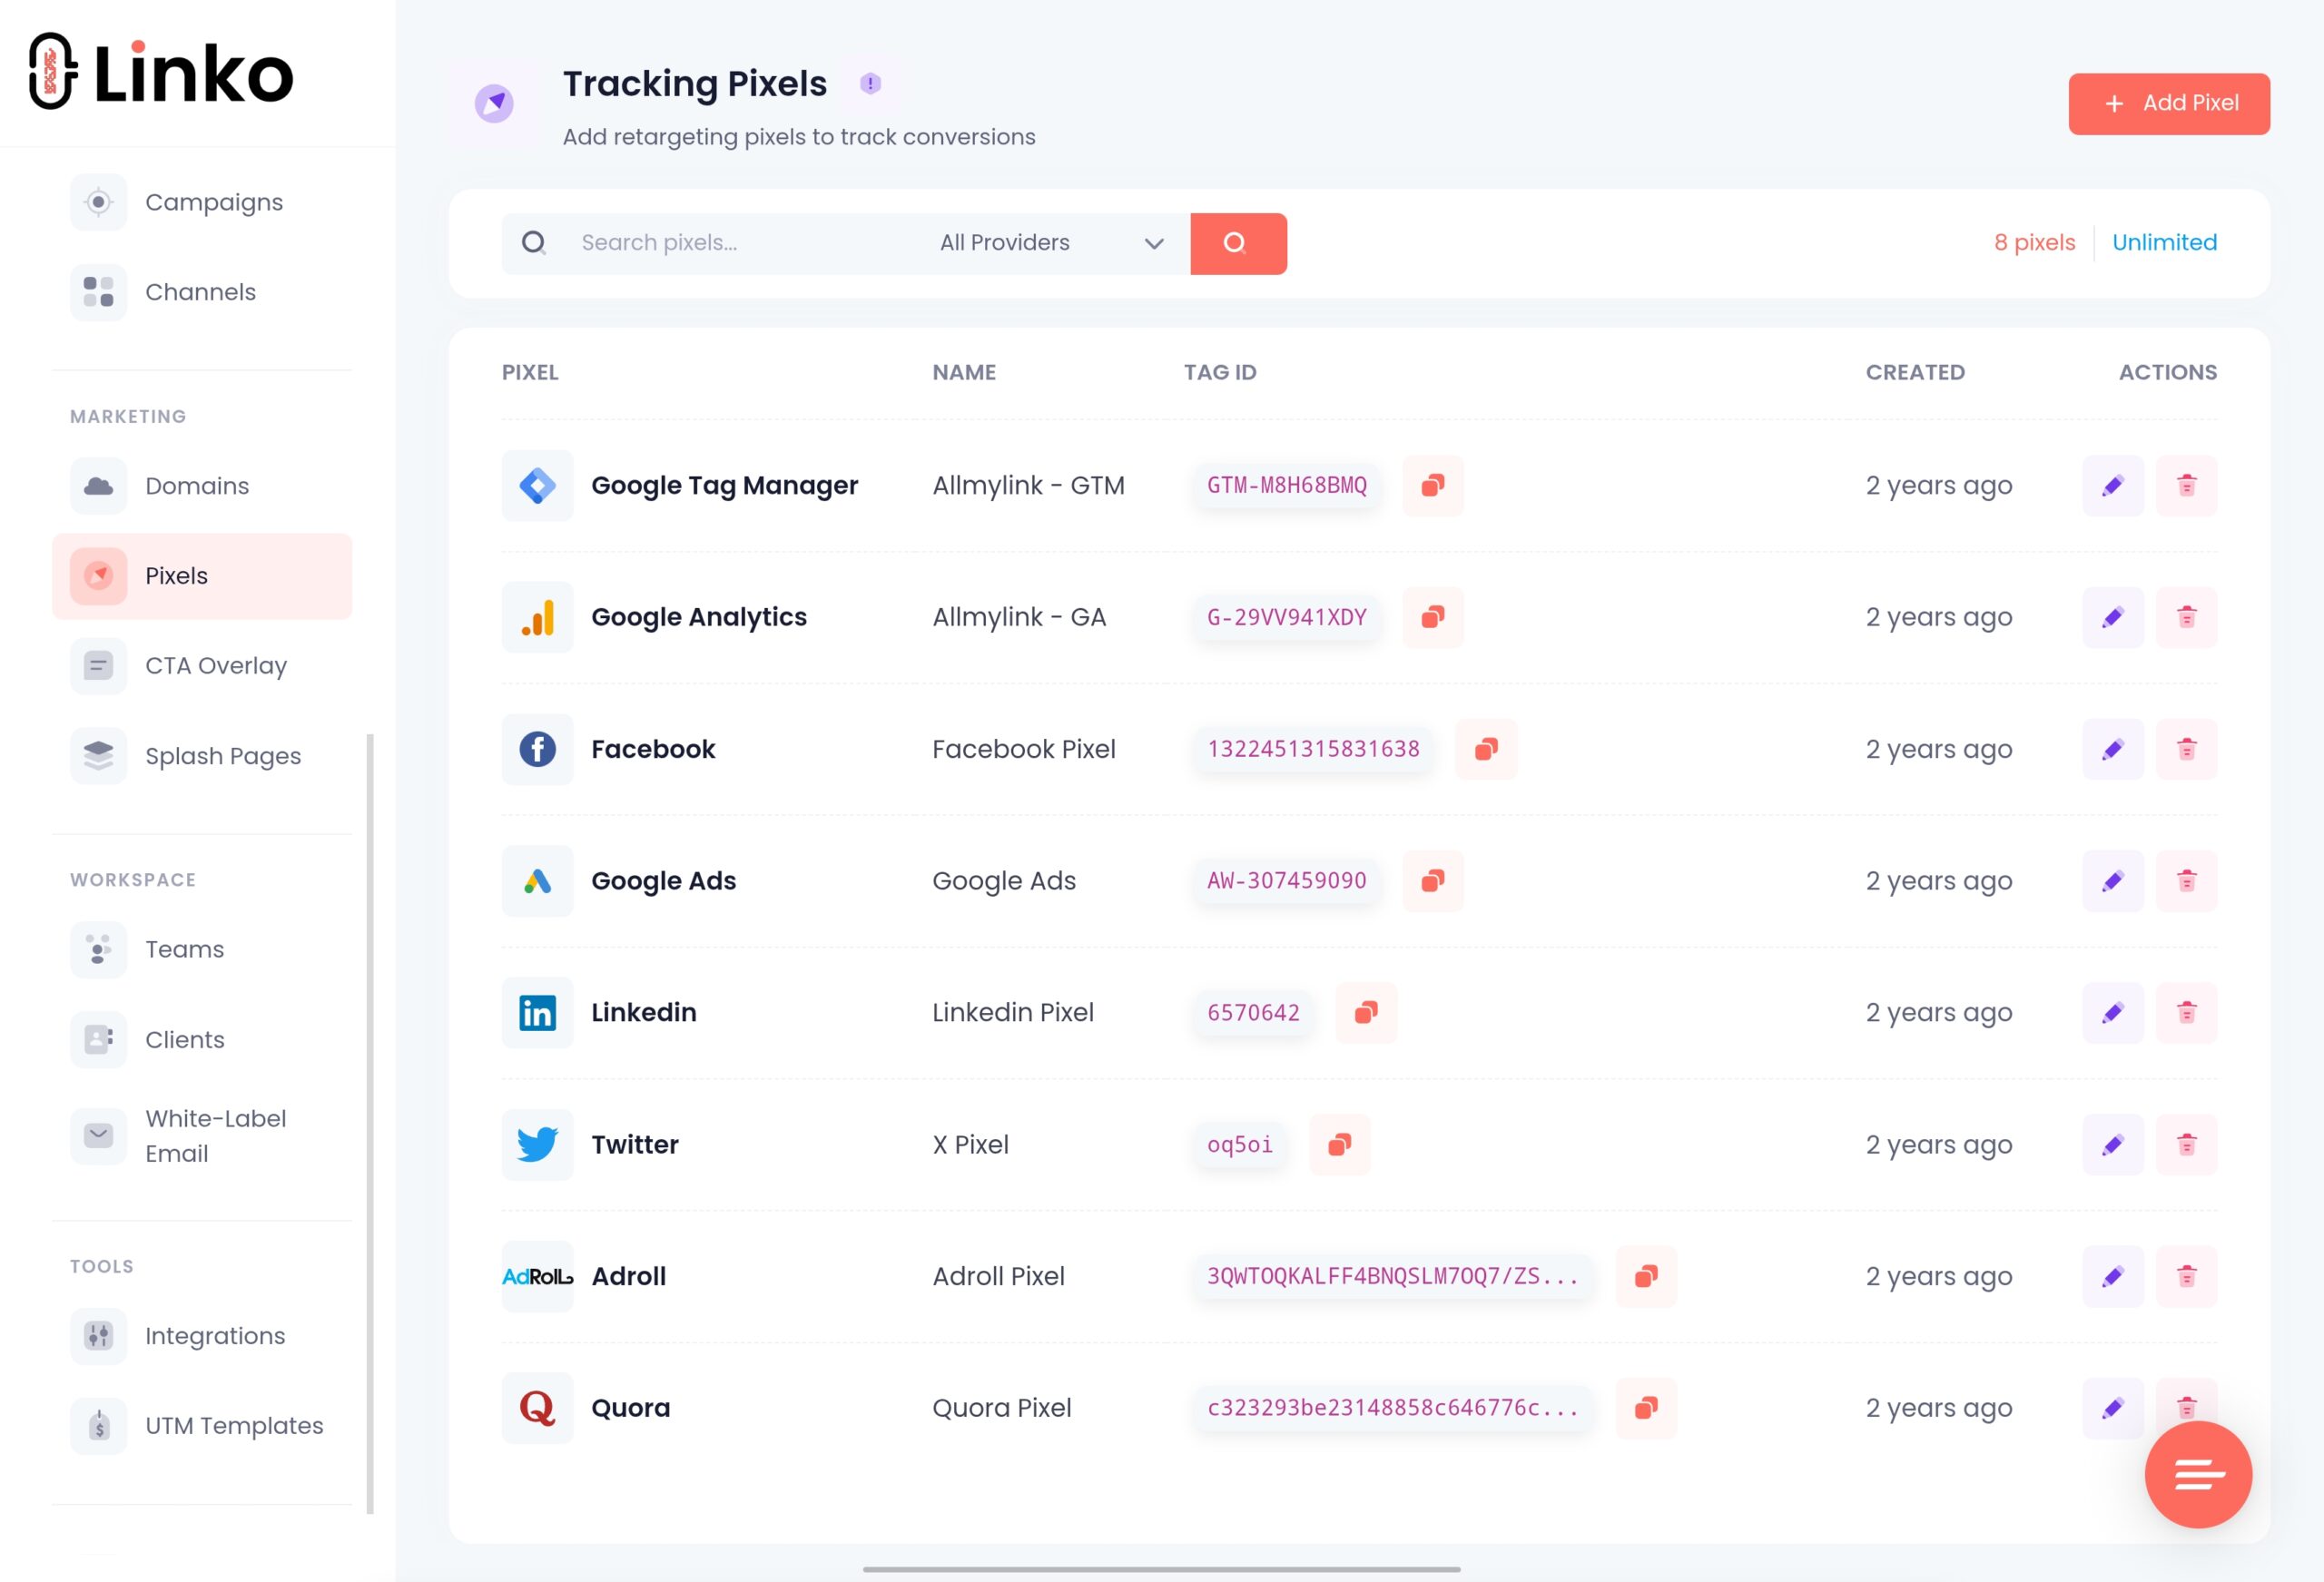
Task: Copy the Facebook pixel tag ID
Action: pyautogui.click(x=1486, y=749)
